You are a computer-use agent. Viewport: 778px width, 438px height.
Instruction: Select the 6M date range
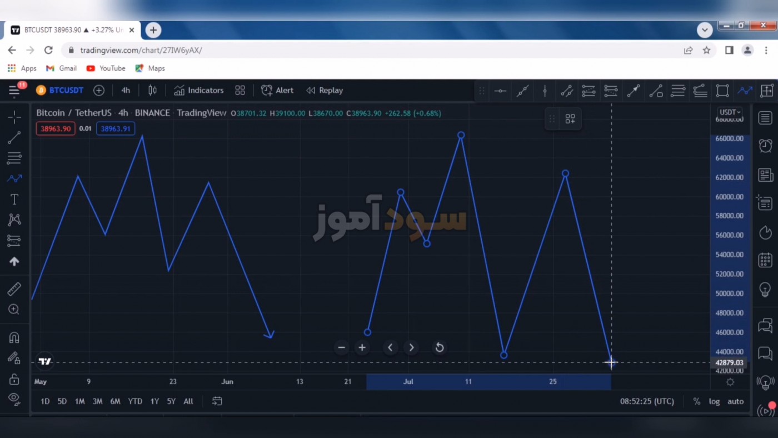[115, 401]
